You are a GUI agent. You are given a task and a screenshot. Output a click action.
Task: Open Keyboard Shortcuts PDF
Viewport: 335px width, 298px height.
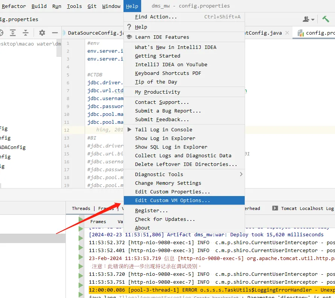coord(184,73)
